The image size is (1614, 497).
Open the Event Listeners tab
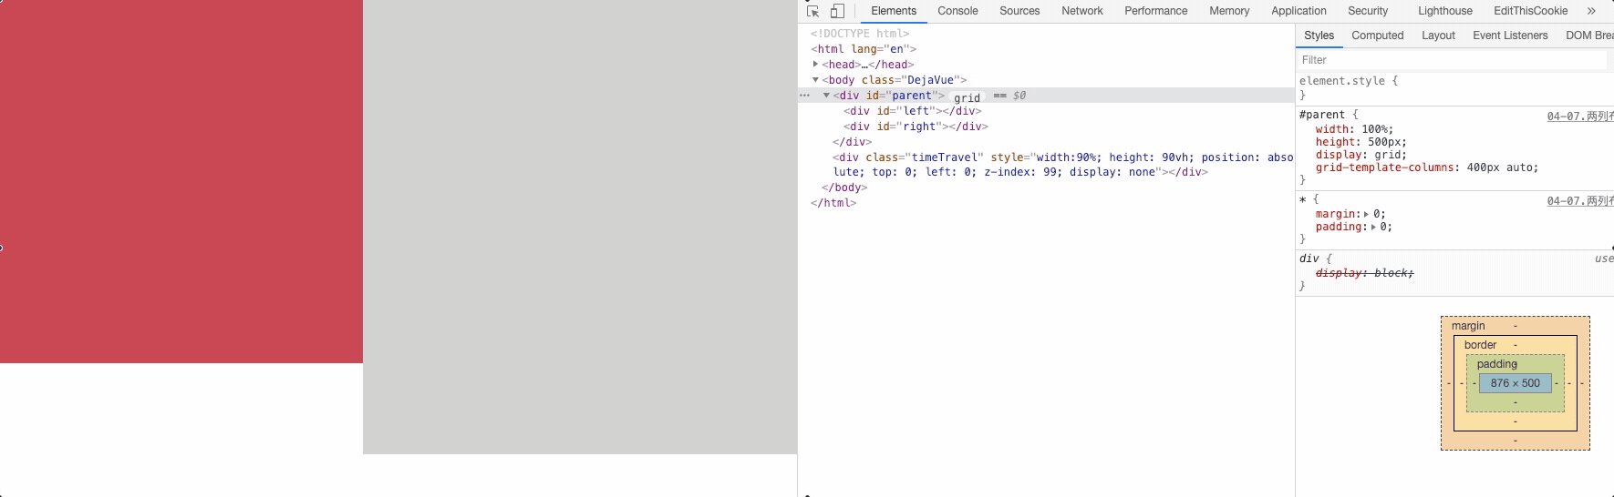coord(1510,35)
